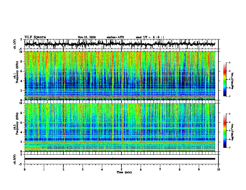Screen dimensions: 246x190
Task: Click the "-3" tick on the ch.1 colorbar
Action: coord(229,62)
